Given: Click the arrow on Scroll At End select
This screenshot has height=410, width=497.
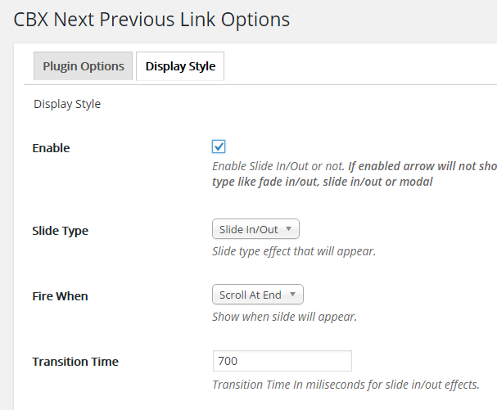Looking at the screenshot, I should tap(293, 295).
